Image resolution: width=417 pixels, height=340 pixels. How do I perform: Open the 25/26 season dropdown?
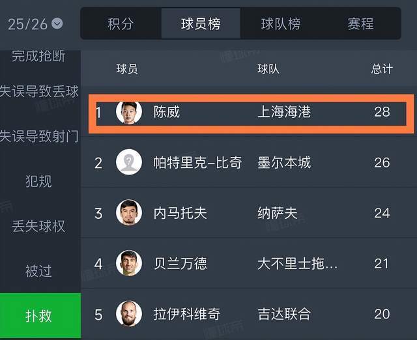36,24
